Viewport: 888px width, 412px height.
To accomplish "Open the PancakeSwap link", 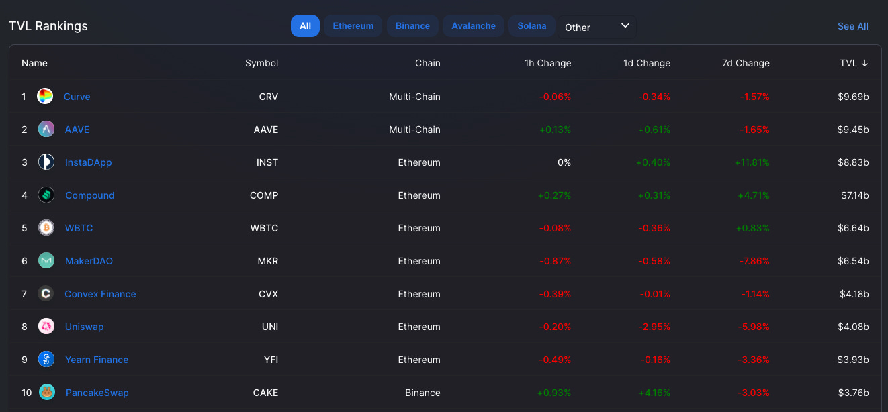I will tap(97, 393).
